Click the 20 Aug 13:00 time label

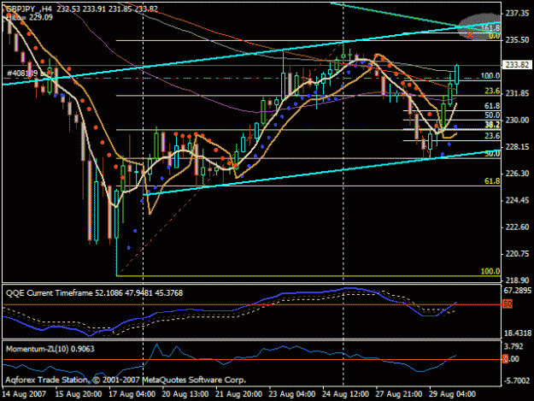[x=185, y=394]
